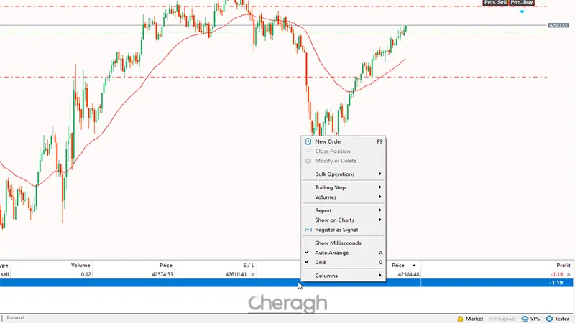Click the New Order icon in context menu
The width and height of the screenshot is (575, 323).
[x=308, y=141]
